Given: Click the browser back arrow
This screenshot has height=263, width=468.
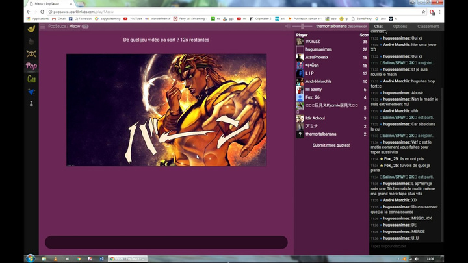Looking at the screenshot, I should point(29,12).
